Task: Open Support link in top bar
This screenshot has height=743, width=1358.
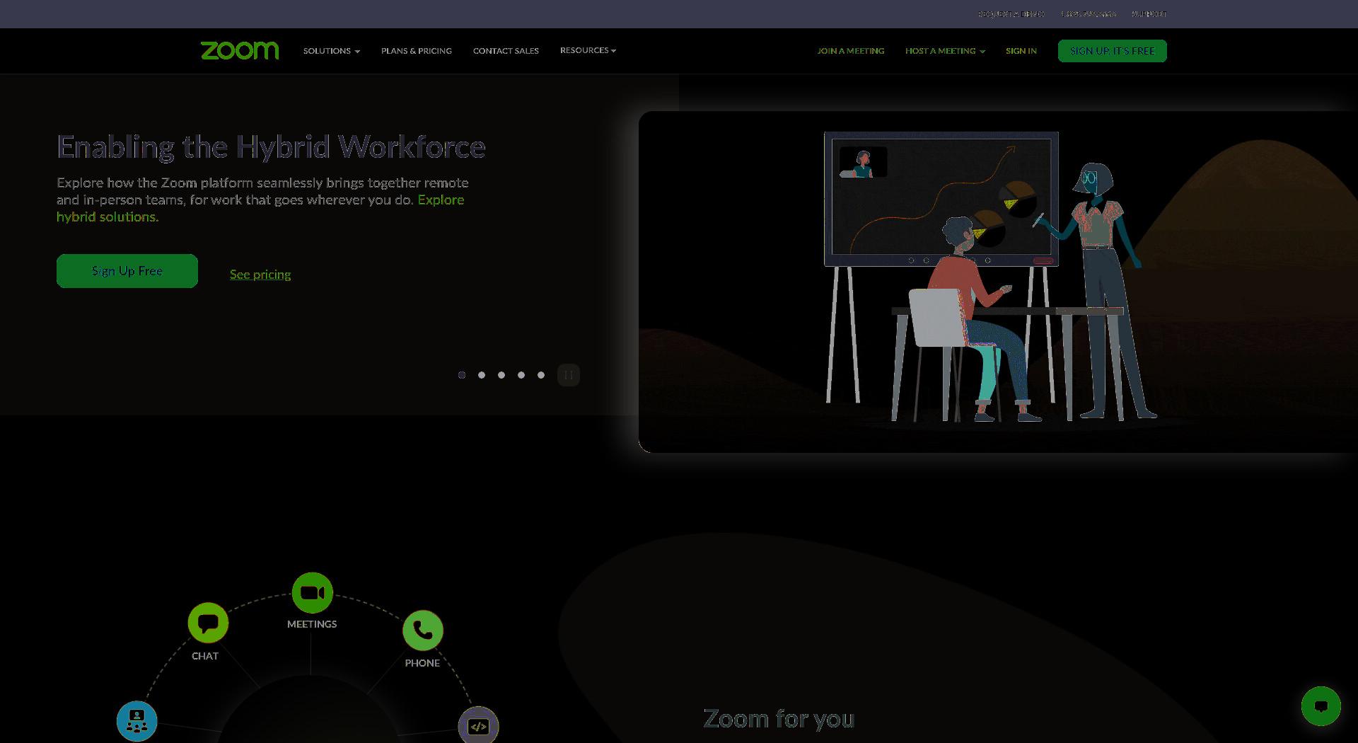Action: pos(1149,14)
